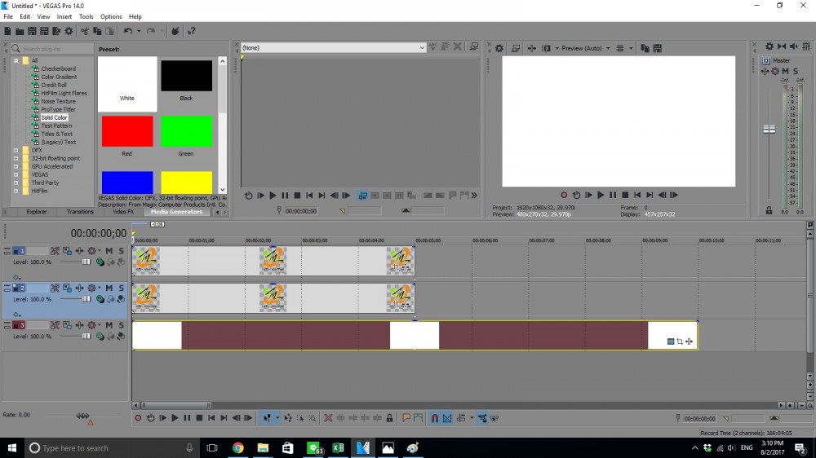Mute track 2
The height and width of the screenshot is (458, 816).
[109, 288]
